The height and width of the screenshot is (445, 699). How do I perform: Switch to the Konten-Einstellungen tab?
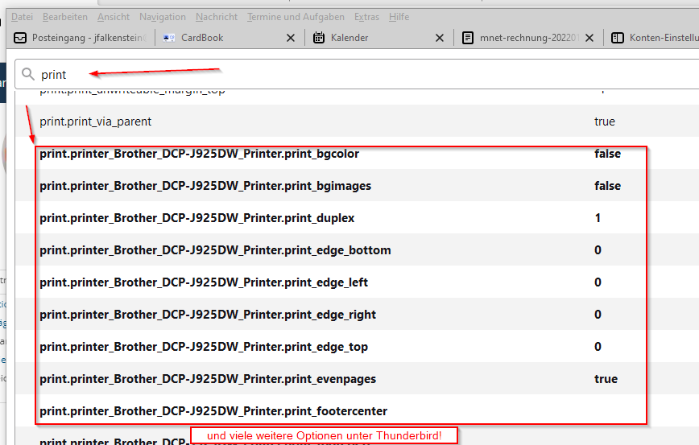pos(652,38)
